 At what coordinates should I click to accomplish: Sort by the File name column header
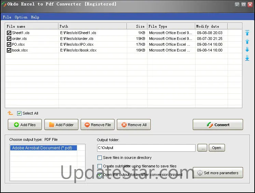(x=32, y=26)
